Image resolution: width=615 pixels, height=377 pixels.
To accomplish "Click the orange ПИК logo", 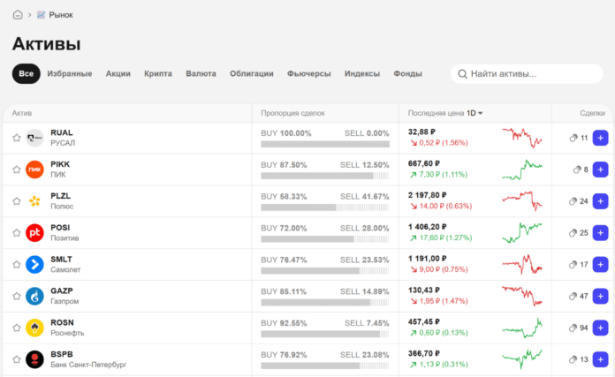I will pyautogui.click(x=34, y=170).
